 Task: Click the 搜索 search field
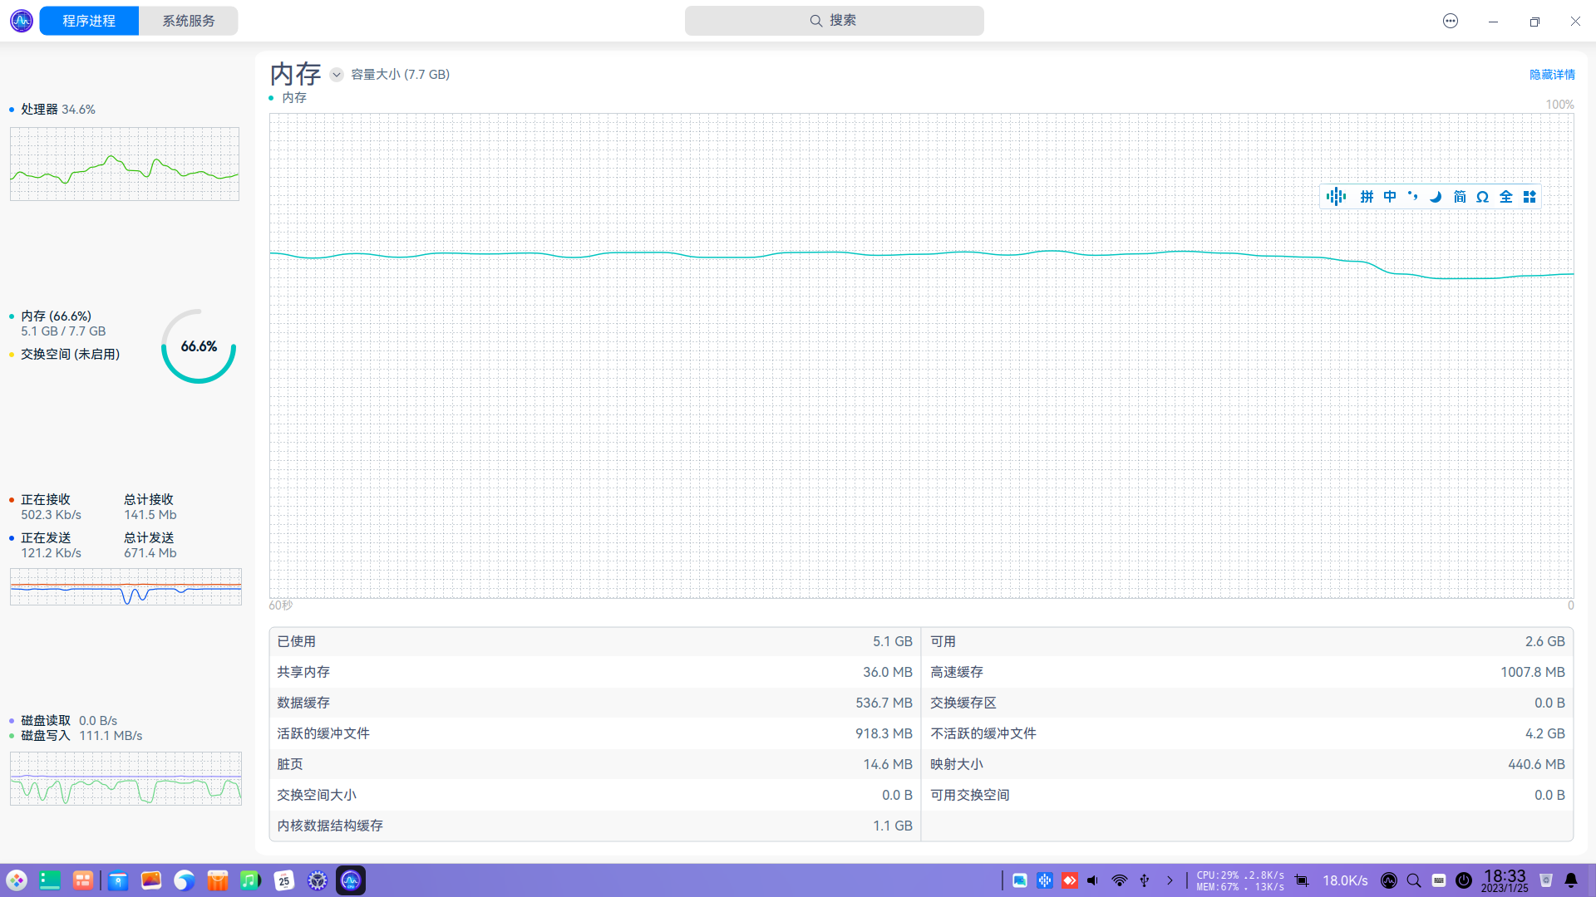point(834,21)
